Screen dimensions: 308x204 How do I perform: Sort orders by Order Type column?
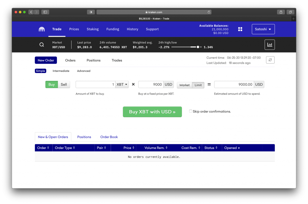(x=65, y=148)
